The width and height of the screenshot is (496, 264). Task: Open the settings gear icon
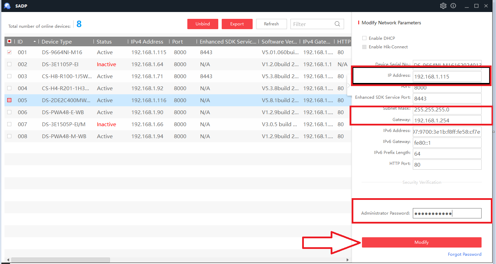[x=443, y=6]
